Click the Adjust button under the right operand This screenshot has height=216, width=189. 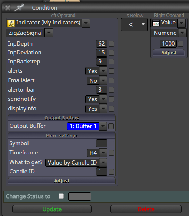tap(169, 53)
